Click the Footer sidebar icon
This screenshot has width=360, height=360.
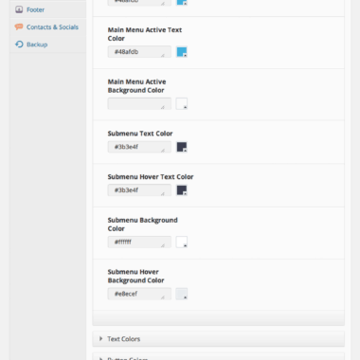19,9
